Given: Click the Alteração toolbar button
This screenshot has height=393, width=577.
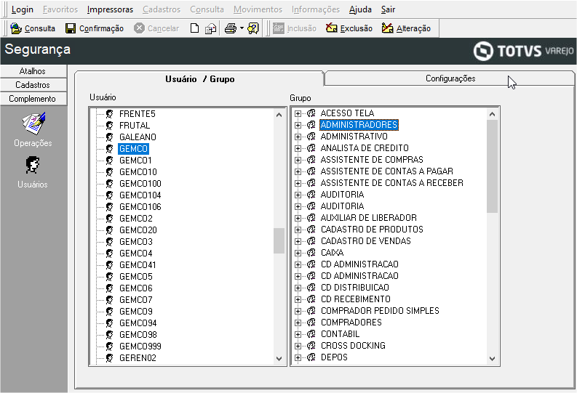Looking at the screenshot, I should [x=406, y=28].
